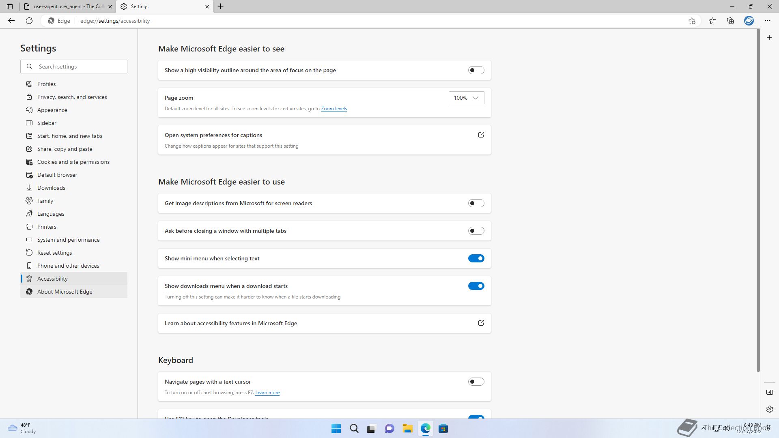Open the Favorites list icon
The image size is (779, 438).
(712, 21)
